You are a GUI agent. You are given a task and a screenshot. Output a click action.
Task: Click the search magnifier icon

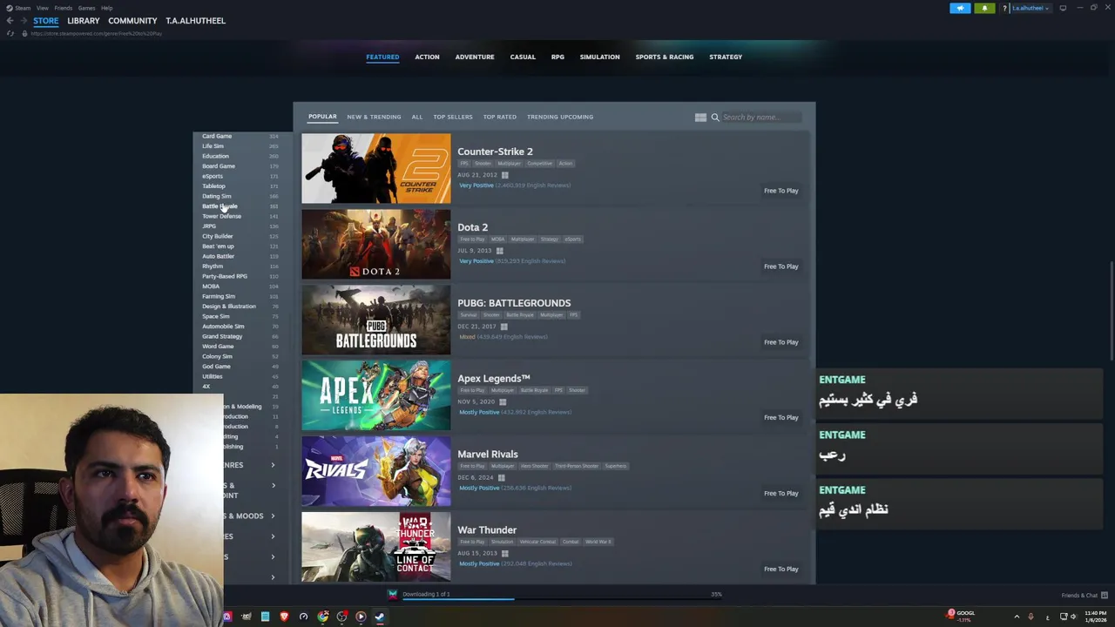[715, 118]
